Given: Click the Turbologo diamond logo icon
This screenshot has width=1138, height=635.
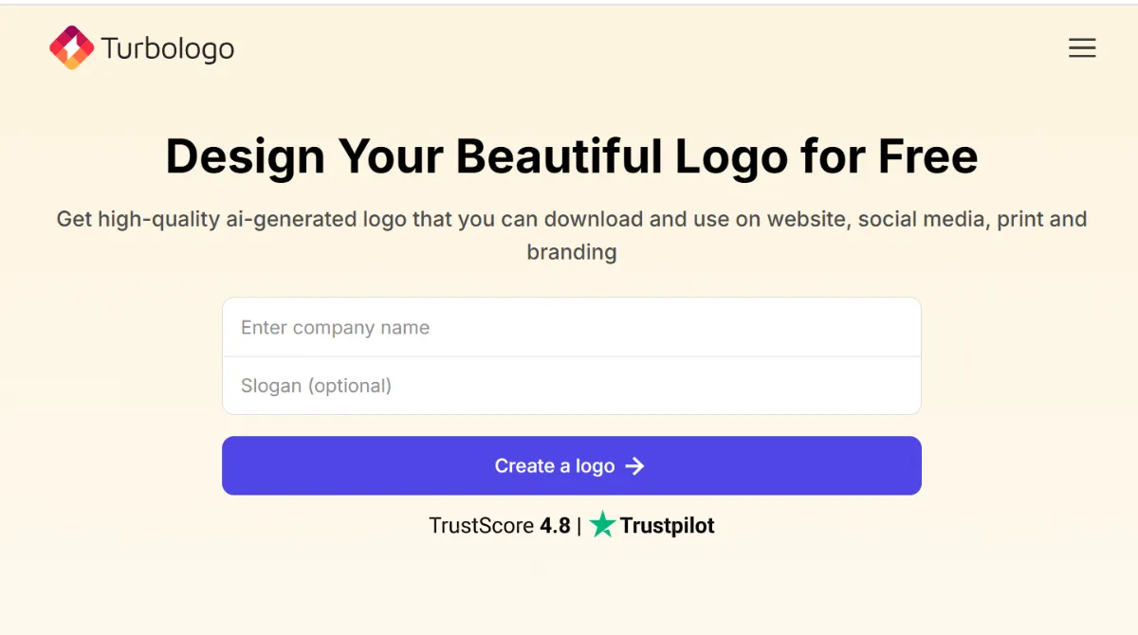Looking at the screenshot, I should pyautogui.click(x=72, y=47).
